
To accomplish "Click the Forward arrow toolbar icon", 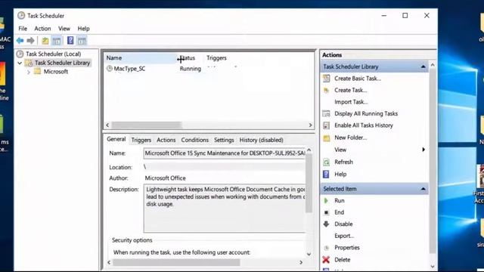I will click(30, 40).
